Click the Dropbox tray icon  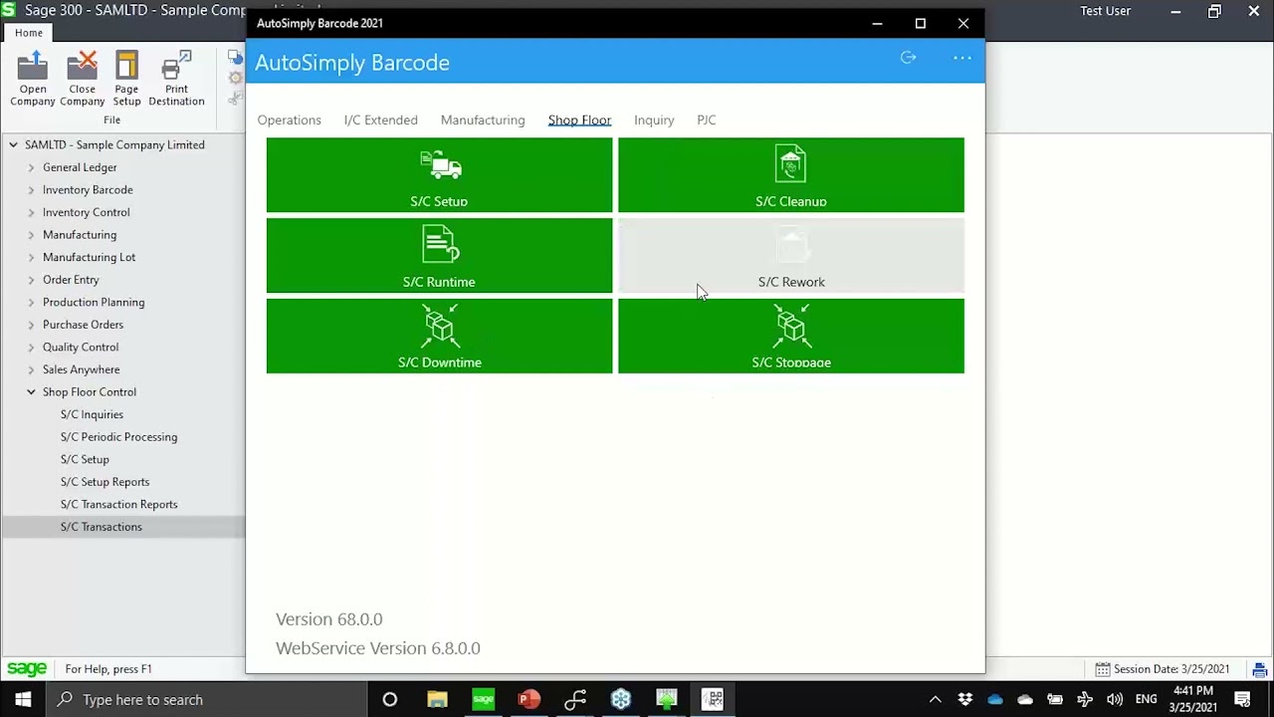pos(964,699)
